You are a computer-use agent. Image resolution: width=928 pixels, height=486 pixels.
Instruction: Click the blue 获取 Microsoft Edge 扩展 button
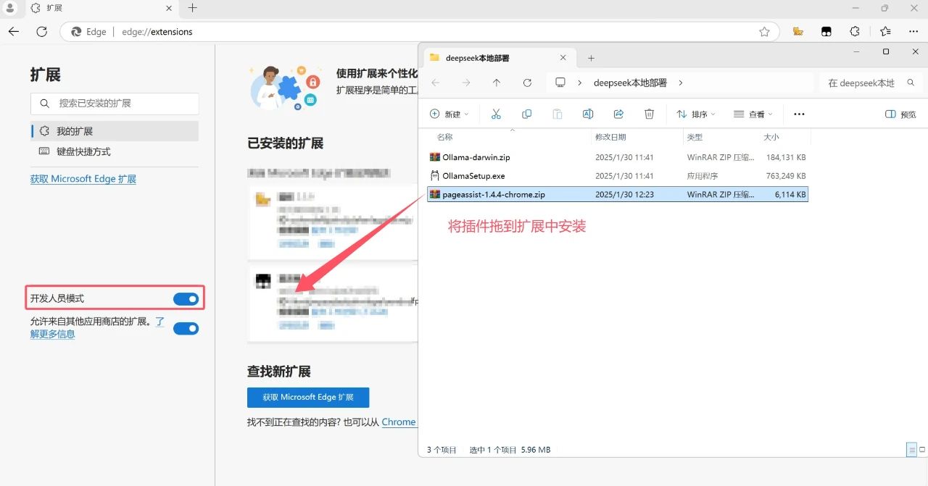pos(308,398)
